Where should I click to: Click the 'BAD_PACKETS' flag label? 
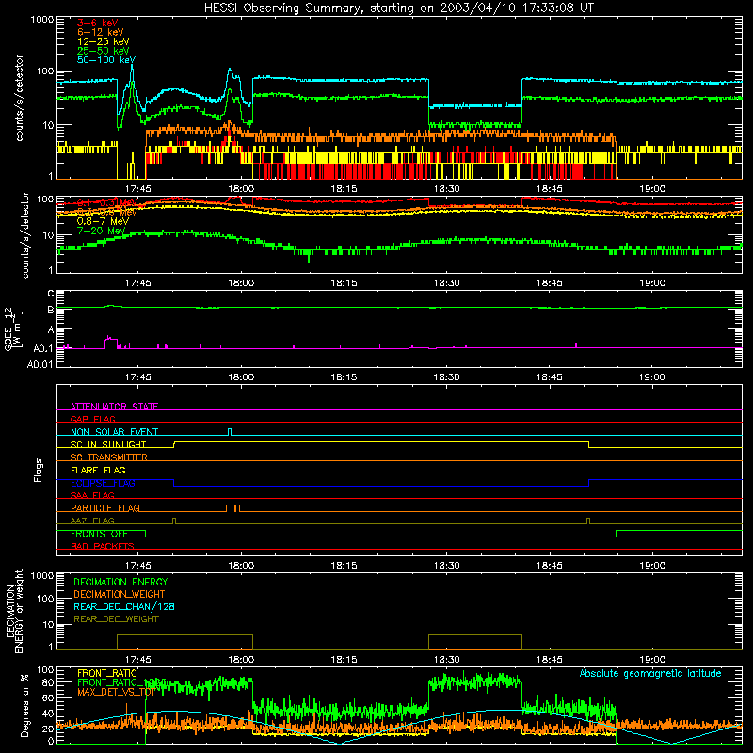pyautogui.click(x=103, y=547)
